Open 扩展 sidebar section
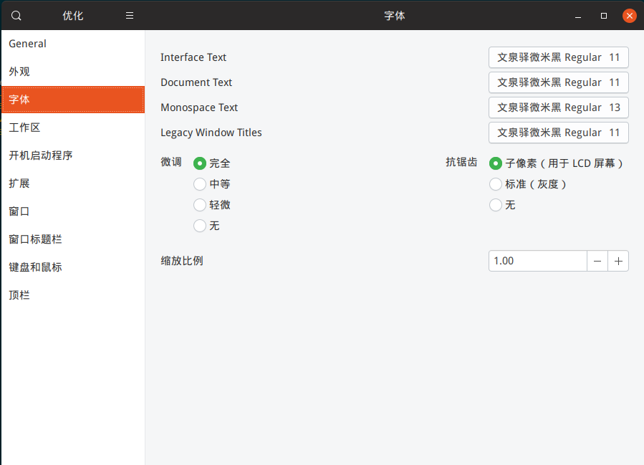 [x=73, y=183]
